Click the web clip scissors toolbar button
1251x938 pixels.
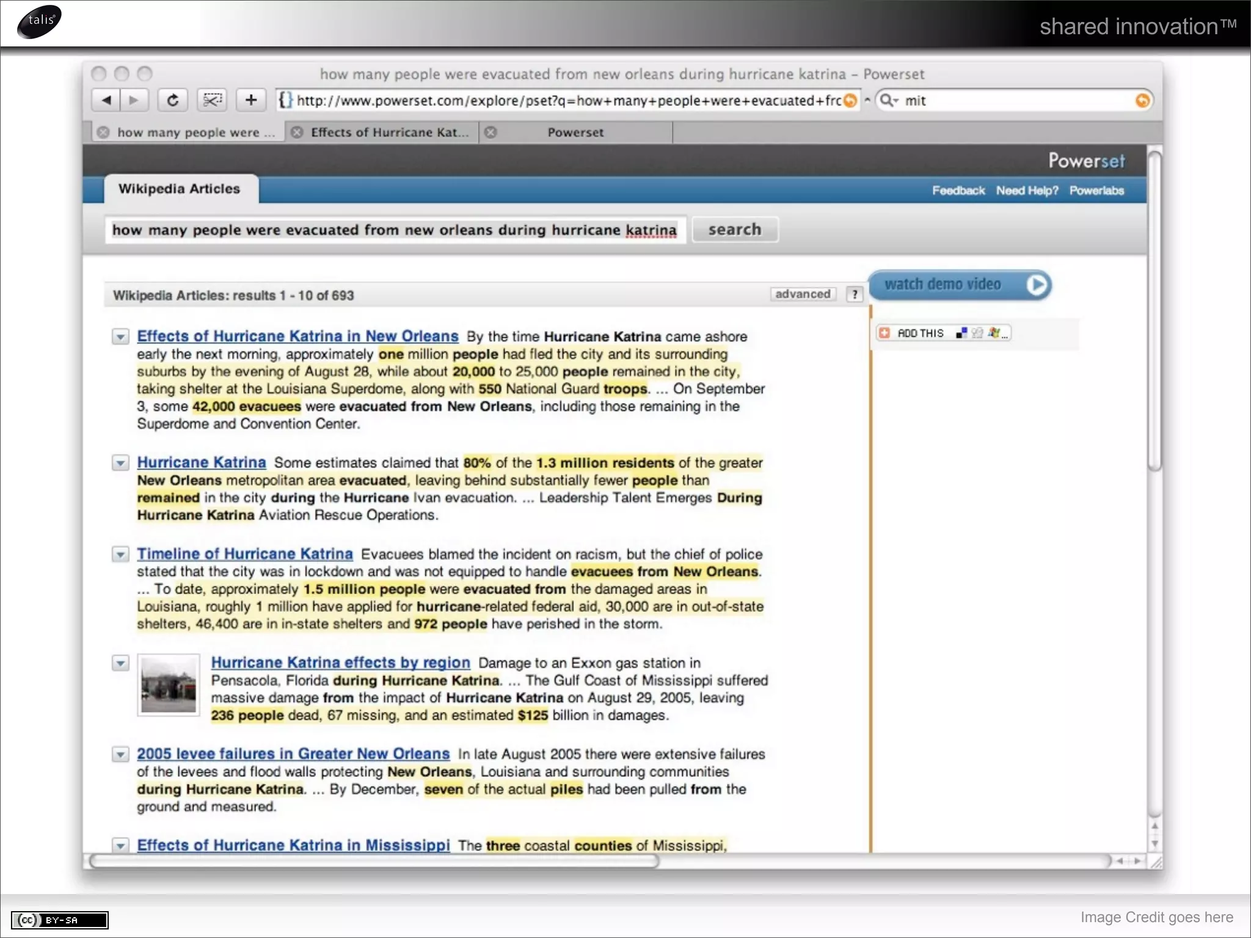[x=212, y=100]
